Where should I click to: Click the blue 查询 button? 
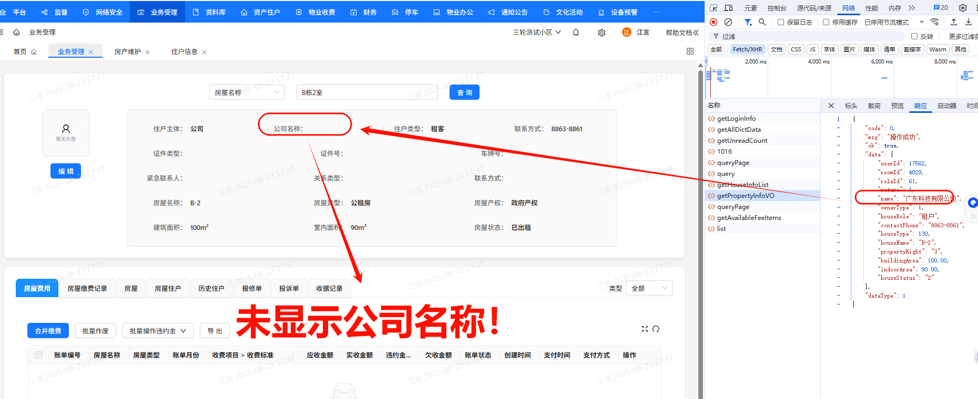point(464,92)
